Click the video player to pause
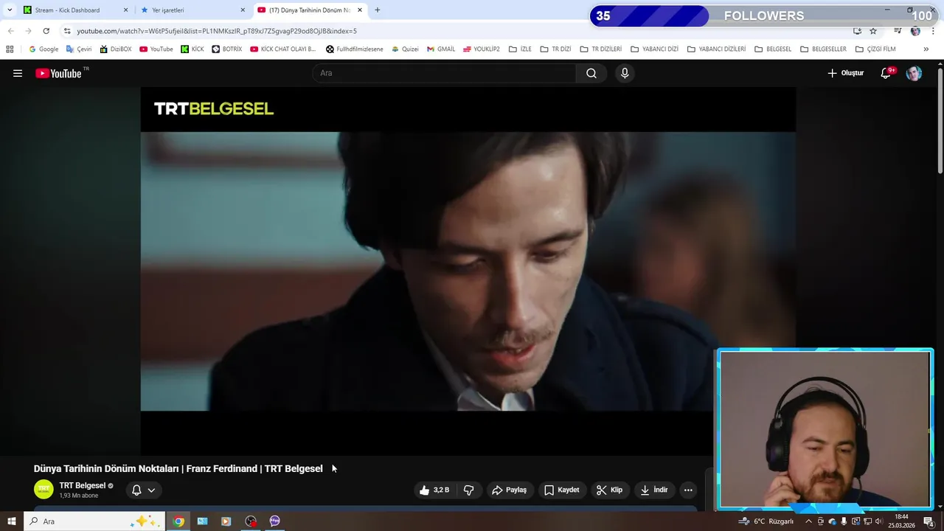 click(x=468, y=271)
